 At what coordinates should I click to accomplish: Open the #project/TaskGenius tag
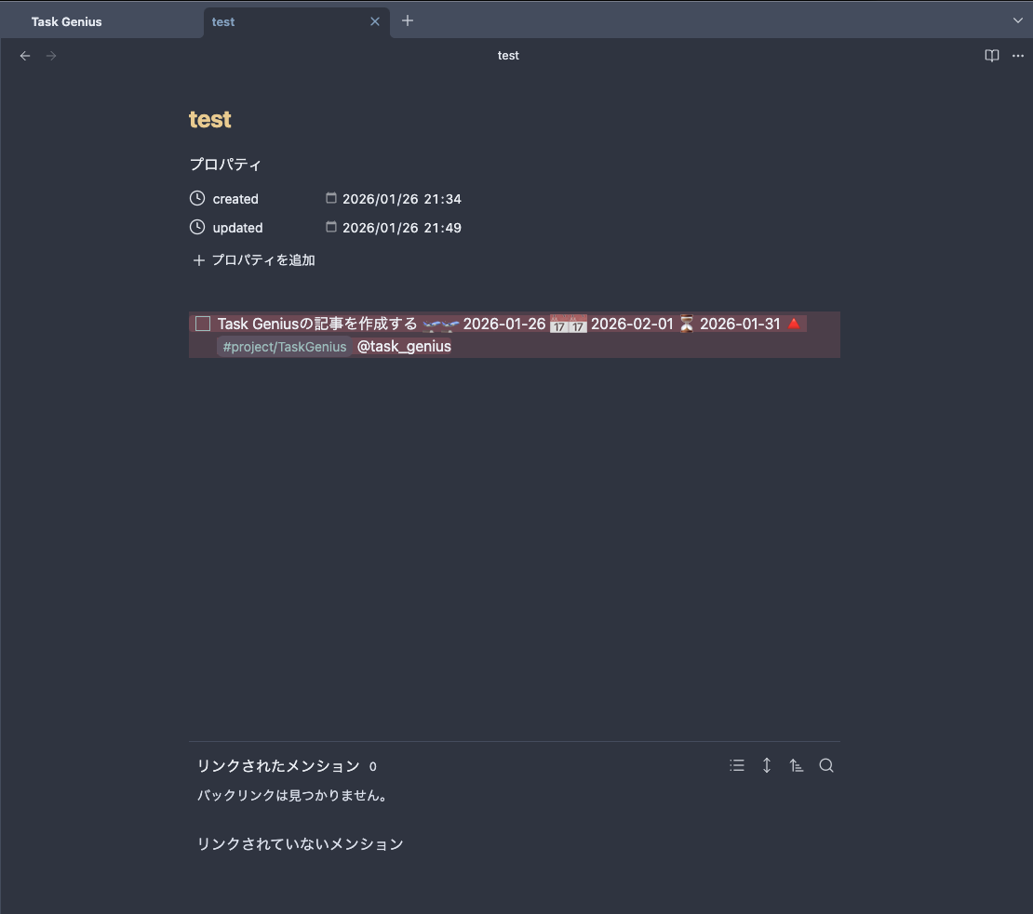click(x=285, y=347)
